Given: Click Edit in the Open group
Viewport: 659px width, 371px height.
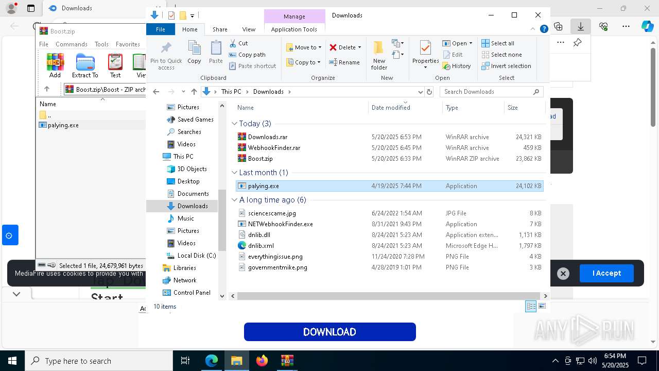Looking at the screenshot, I should pyautogui.click(x=453, y=55).
